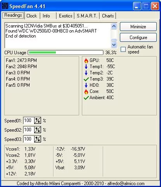161x187 pixels.
Task: Click the Temp3 '39C' value
Action: point(110,79)
